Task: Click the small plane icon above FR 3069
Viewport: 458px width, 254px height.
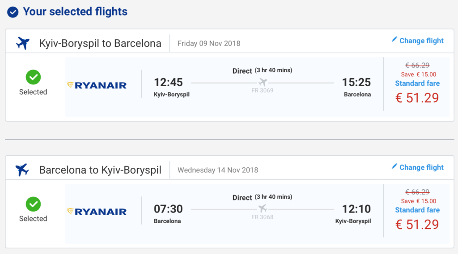Action: point(263,82)
